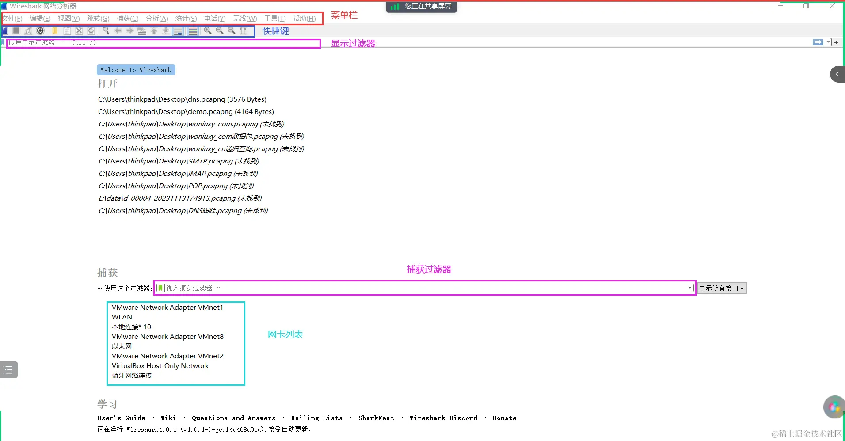This screenshot has width=845, height=441.
Task: Open recent file woniuxy_com.pcapng
Action: 191,124
